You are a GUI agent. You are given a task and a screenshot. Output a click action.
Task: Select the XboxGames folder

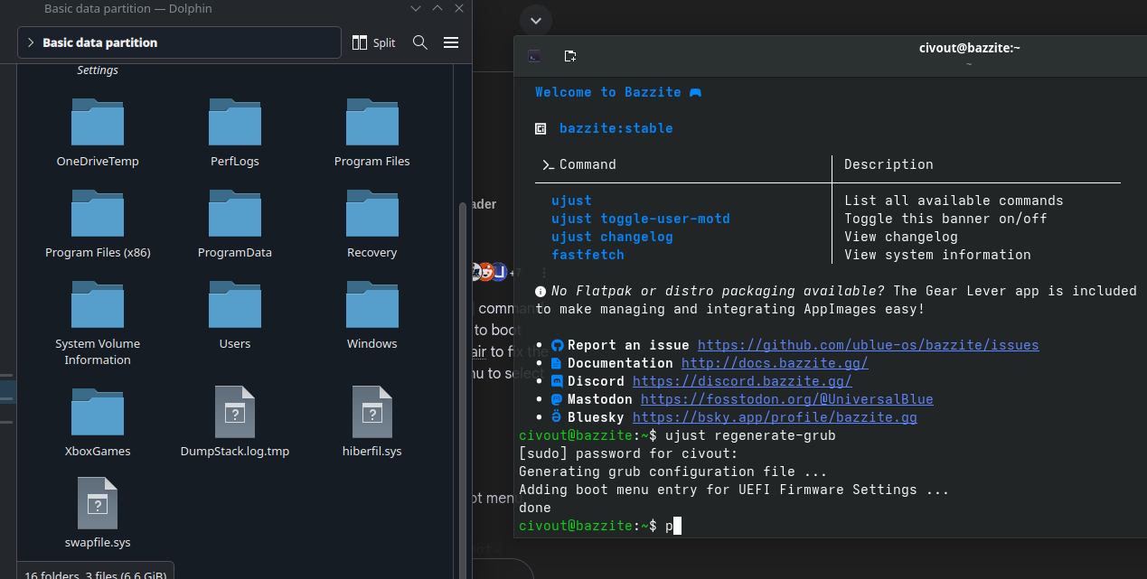click(98, 412)
